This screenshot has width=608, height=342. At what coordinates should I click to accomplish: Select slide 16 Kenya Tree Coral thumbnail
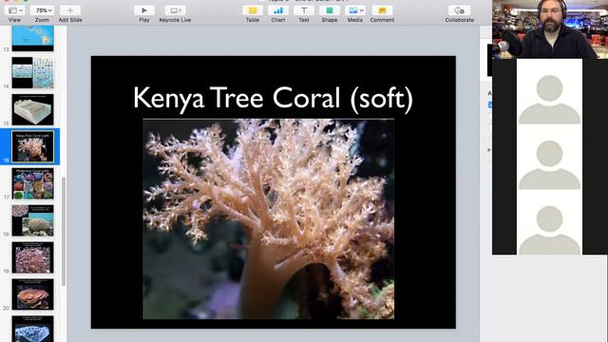point(32,146)
